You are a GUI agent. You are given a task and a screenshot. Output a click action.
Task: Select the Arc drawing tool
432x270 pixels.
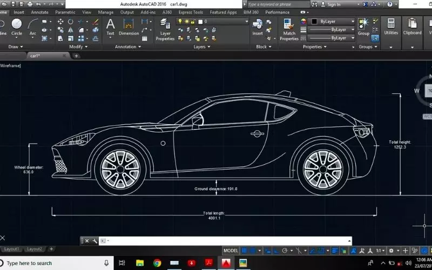[33, 27]
